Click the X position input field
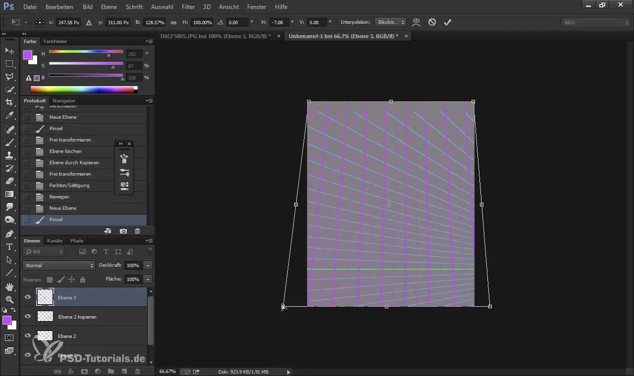Screen dimensions: 634x376 [69, 22]
